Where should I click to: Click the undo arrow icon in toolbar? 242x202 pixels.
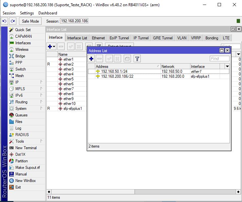pos(5,21)
